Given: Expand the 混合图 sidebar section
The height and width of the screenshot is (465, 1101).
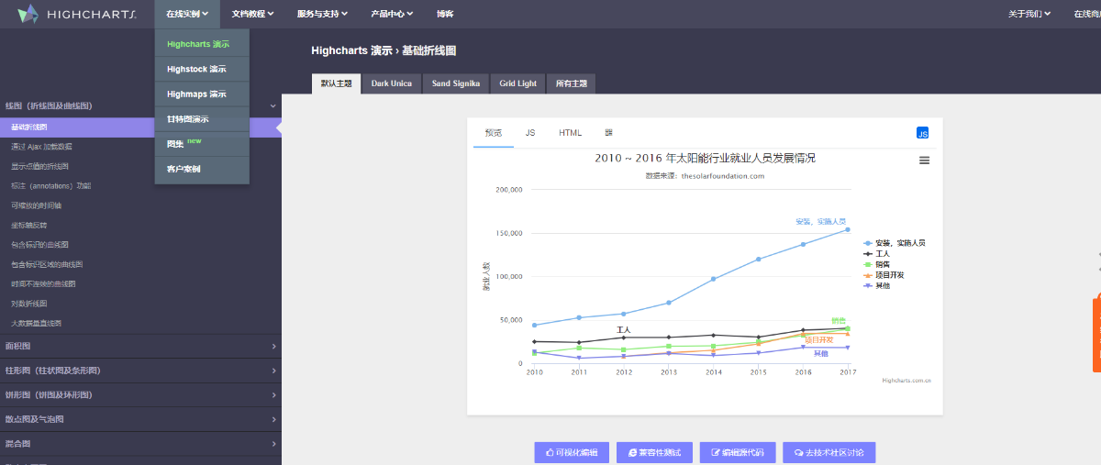Looking at the screenshot, I should pyautogui.click(x=140, y=444).
